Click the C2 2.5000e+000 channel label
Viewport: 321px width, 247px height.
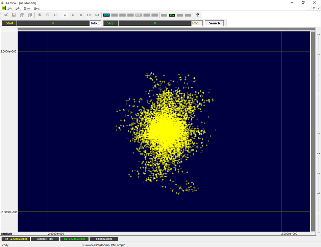(x=74, y=239)
